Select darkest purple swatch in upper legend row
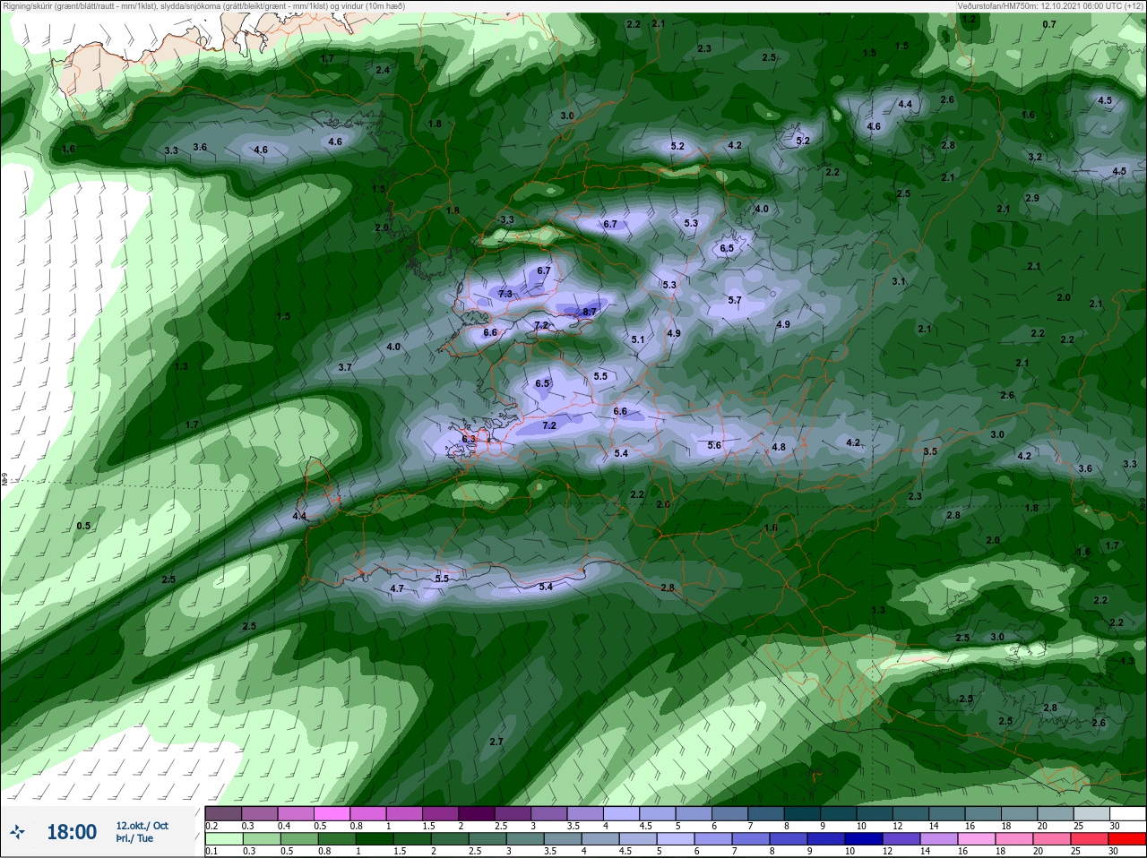 click(478, 814)
